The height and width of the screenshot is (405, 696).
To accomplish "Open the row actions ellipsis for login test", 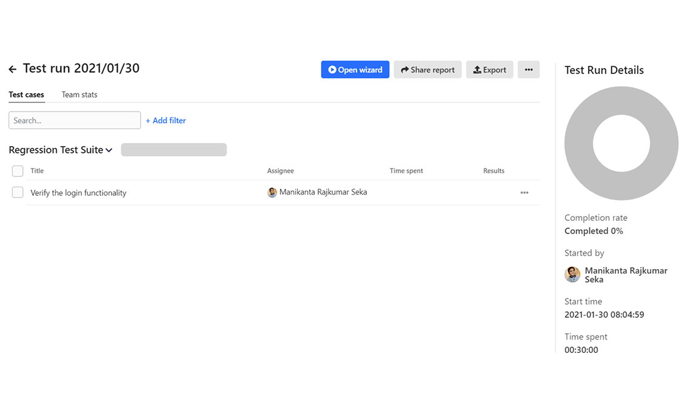I will point(524,193).
